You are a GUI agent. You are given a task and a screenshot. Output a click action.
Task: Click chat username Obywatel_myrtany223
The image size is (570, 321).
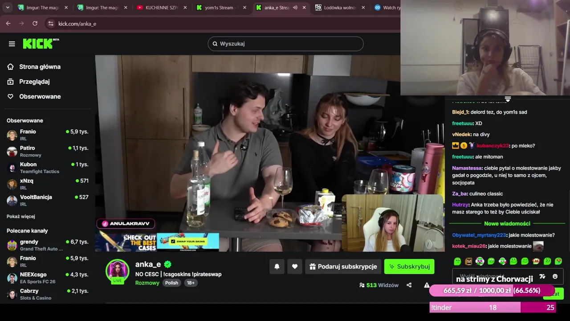479,235
